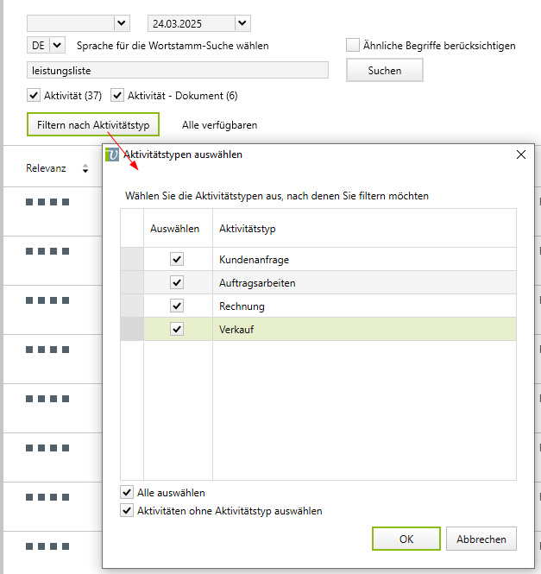Close the Aktivitätstypen auswählen dialog
This screenshot has width=541, height=574.
pyautogui.click(x=520, y=155)
